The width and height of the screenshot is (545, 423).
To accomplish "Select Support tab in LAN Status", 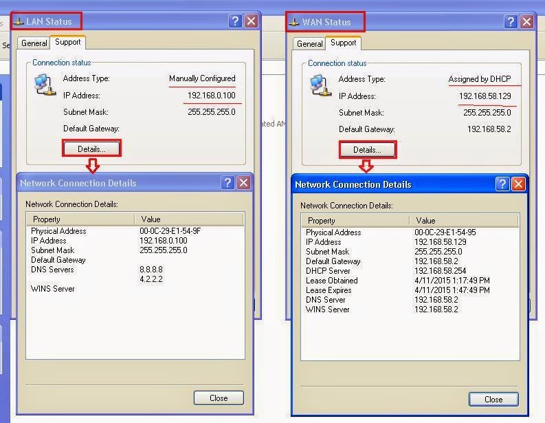I will tap(68, 42).
